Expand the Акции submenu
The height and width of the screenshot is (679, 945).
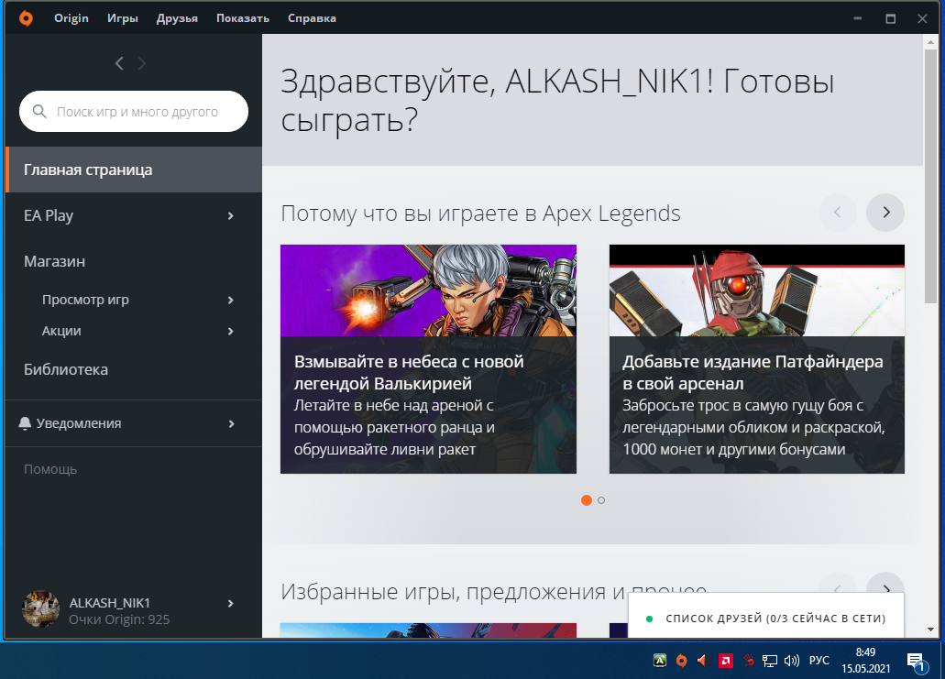pos(230,332)
